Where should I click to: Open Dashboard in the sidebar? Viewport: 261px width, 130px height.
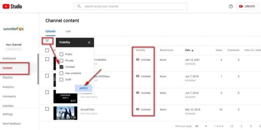[x=9, y=59]
